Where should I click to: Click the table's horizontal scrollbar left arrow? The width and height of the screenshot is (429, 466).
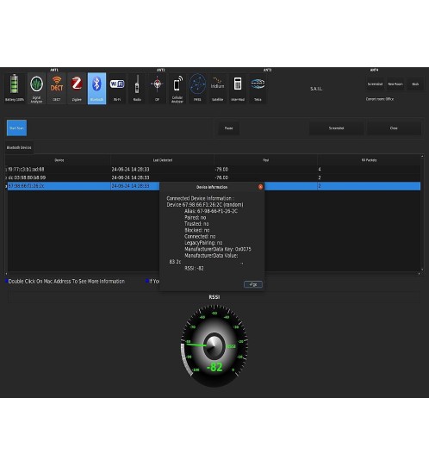click(x=6, y=273)
